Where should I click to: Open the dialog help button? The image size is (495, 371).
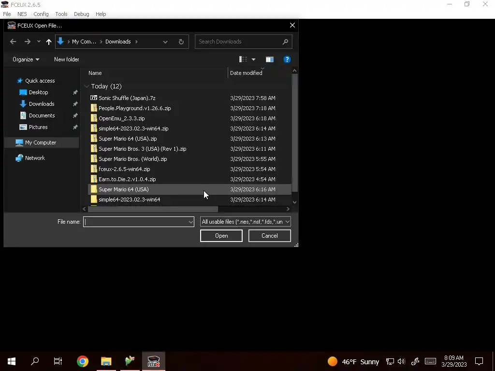pyautogui.click(x=287, y=59)
